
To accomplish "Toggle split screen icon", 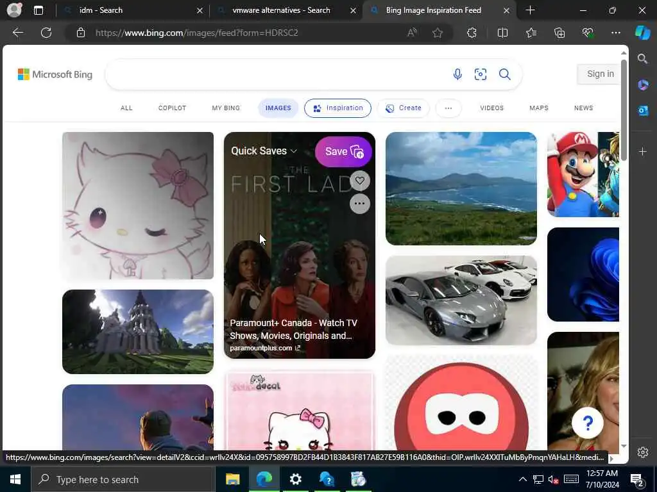I will click(502, 33).
